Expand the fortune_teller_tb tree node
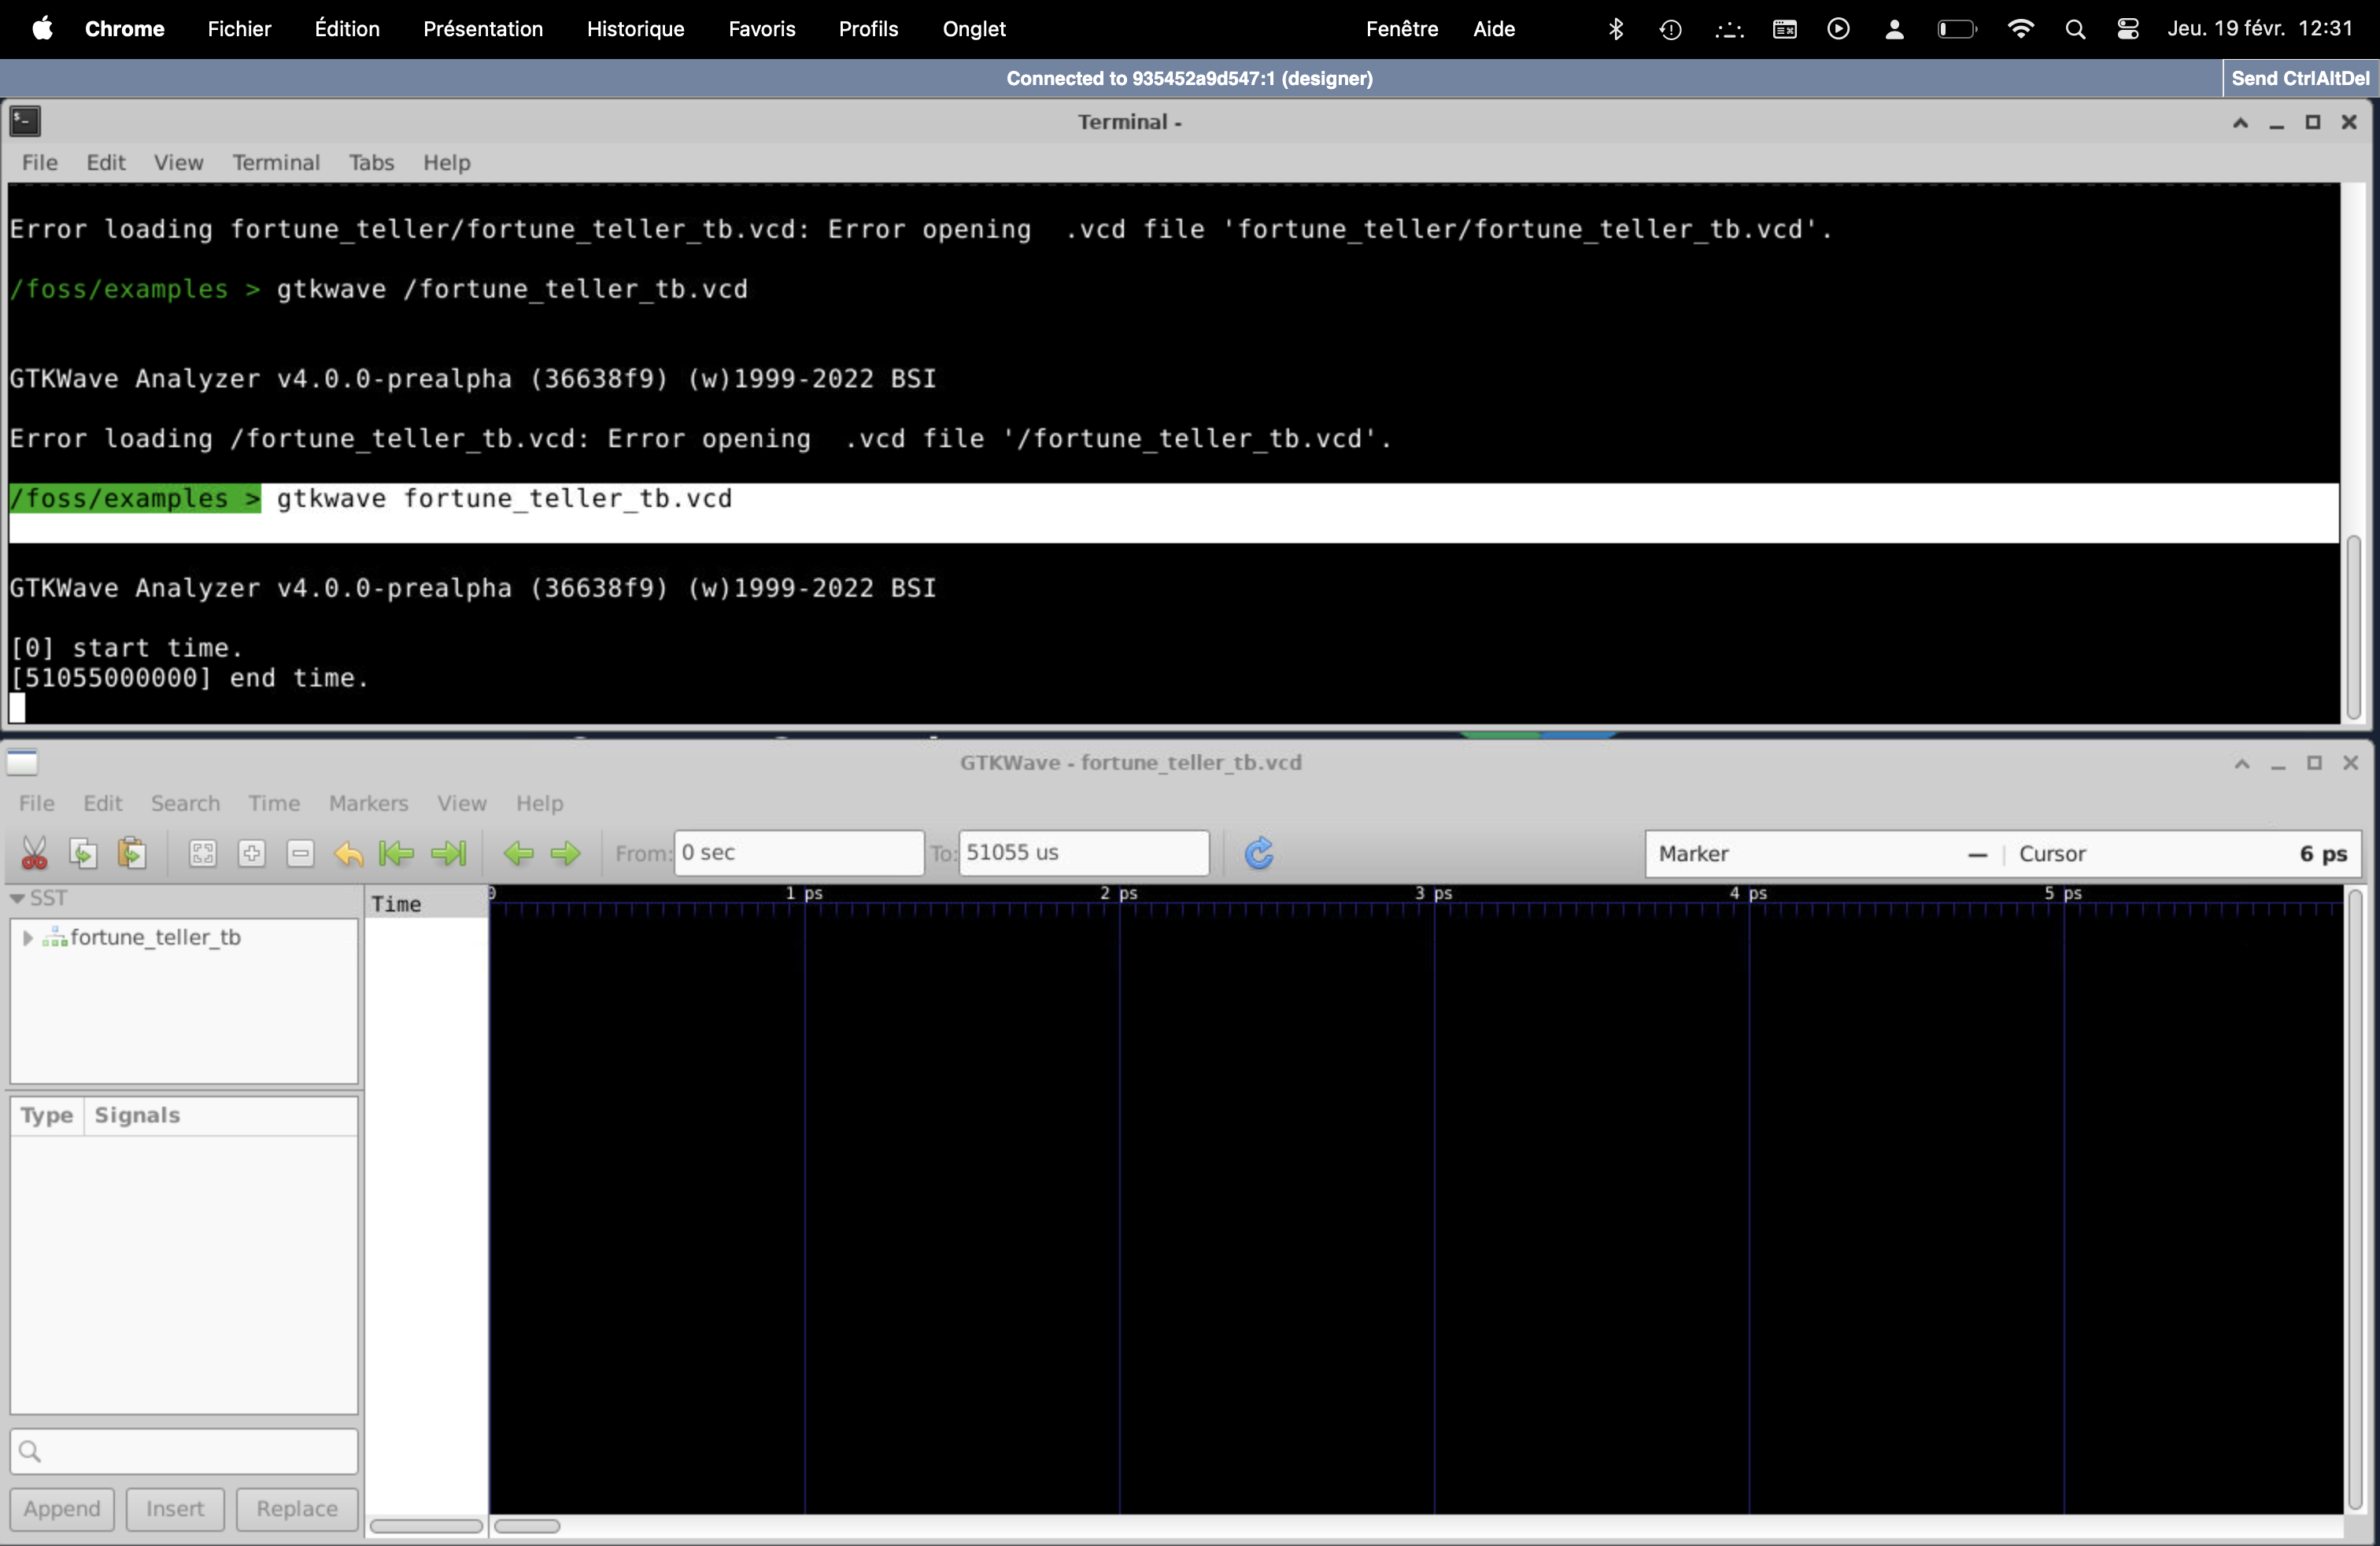 pos(28,937)
